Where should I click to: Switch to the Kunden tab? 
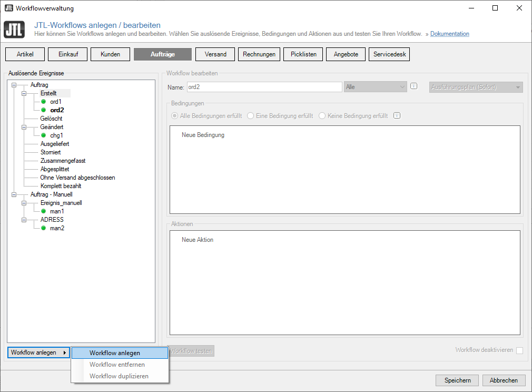[110, 54]
